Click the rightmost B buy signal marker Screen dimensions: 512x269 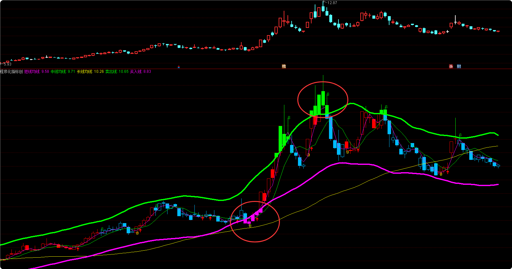(441, 174)
